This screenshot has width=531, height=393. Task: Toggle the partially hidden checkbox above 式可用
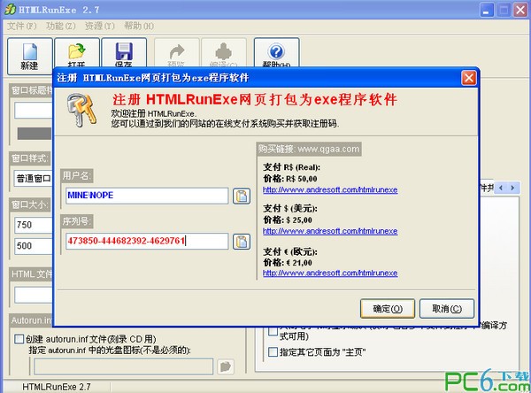coord(273,331)
